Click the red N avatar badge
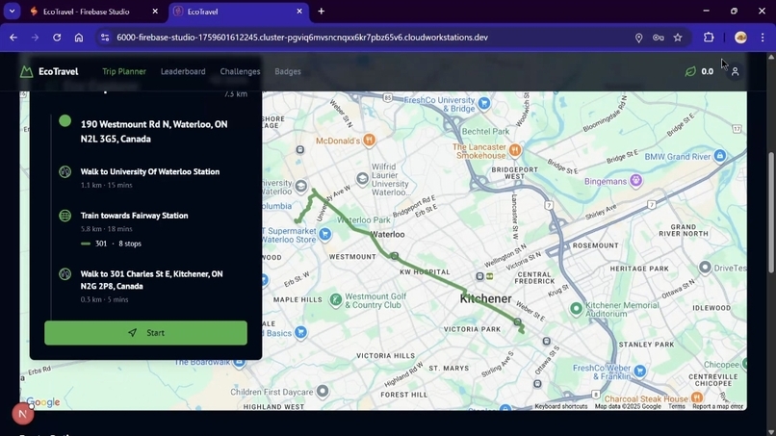 click(22, 414)
